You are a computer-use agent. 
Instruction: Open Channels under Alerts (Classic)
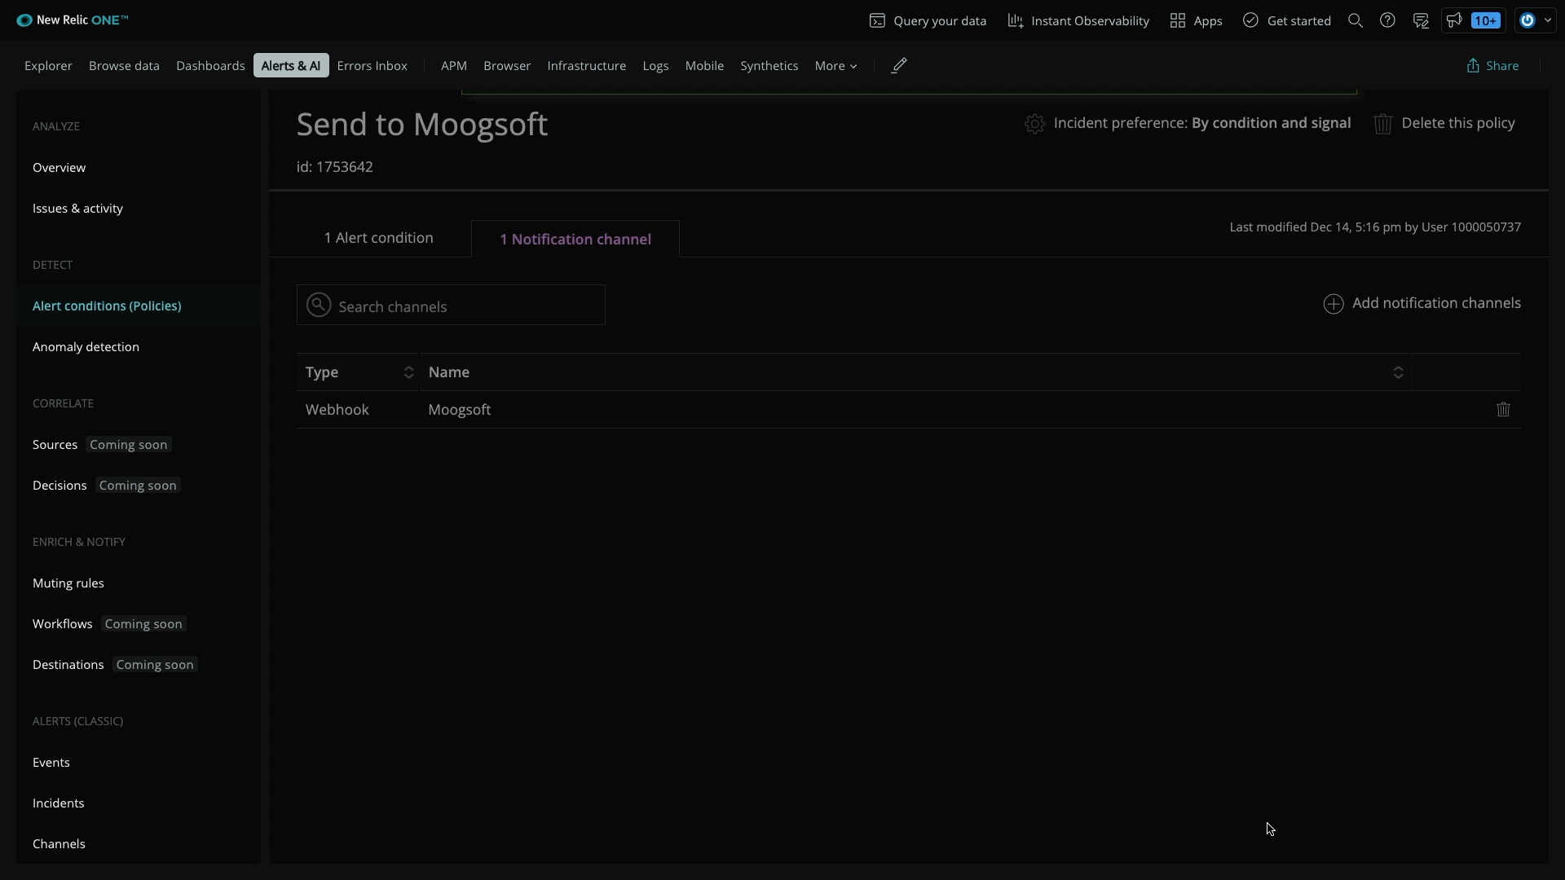click(x=59, y=844)
